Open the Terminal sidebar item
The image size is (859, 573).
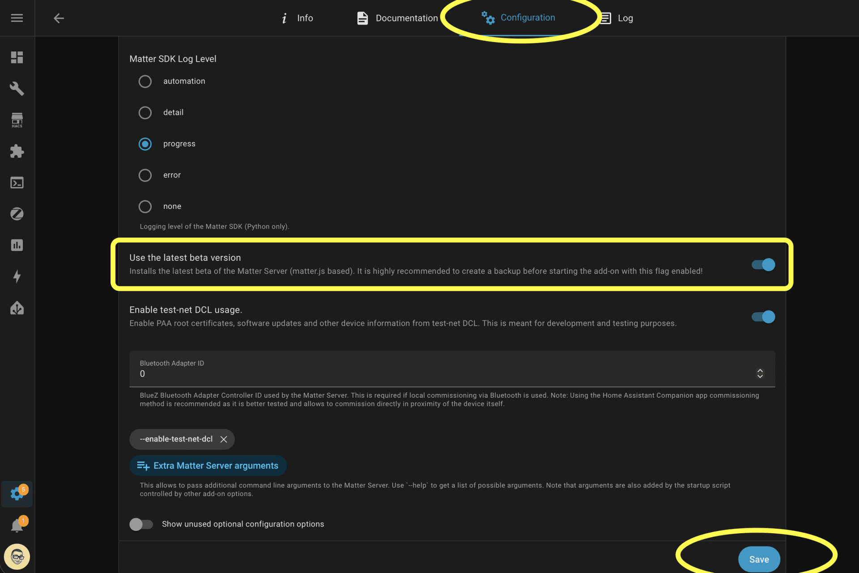(x=17, y=183)
